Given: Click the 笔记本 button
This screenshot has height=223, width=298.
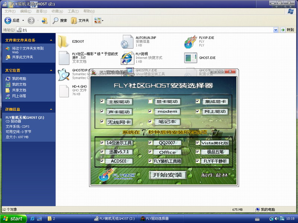Looking at the screenshot, I should point(167,122).
